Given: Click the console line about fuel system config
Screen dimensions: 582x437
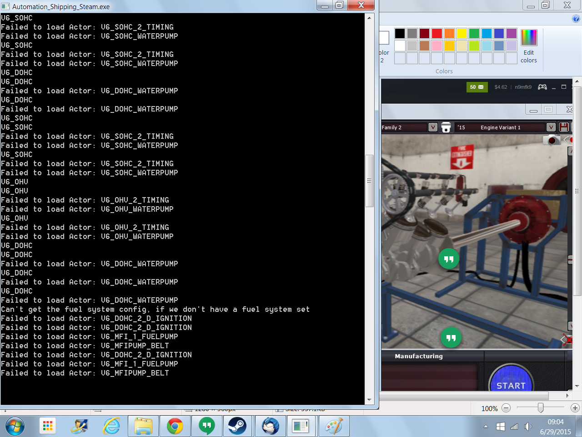Looking at the screenshot, I should (156, 309).
